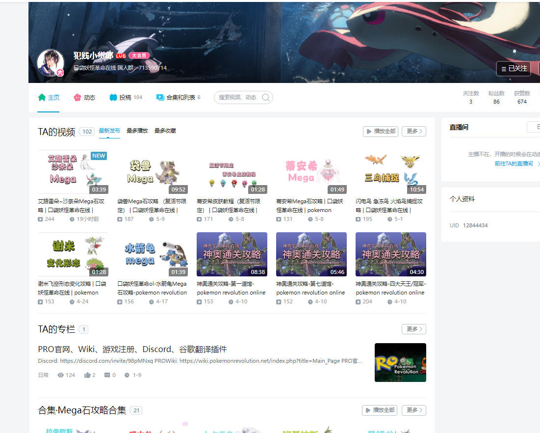This screenshot has width=540, height=433.
Task: Click the article views eye icon
Action: (61, 375)
